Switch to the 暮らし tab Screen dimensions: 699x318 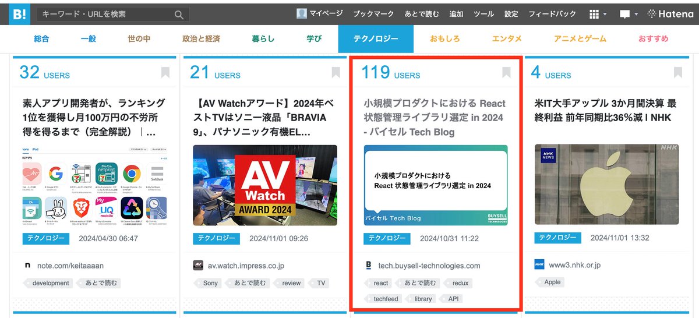pos(263,39)
